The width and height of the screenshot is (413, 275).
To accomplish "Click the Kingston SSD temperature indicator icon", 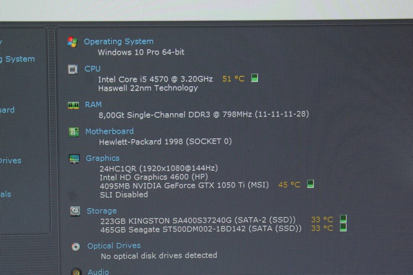I will [343, 219].
